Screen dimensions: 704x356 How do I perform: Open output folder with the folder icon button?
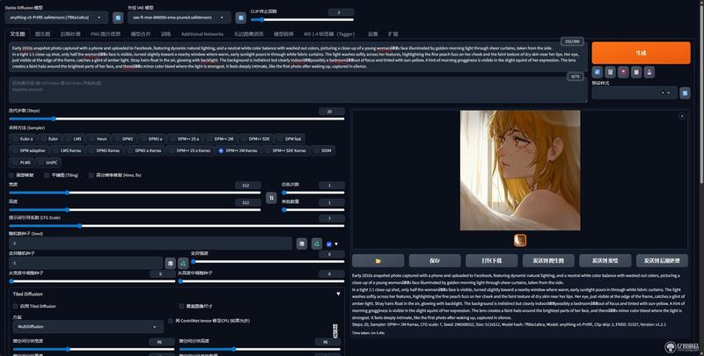tap(378, 260)
